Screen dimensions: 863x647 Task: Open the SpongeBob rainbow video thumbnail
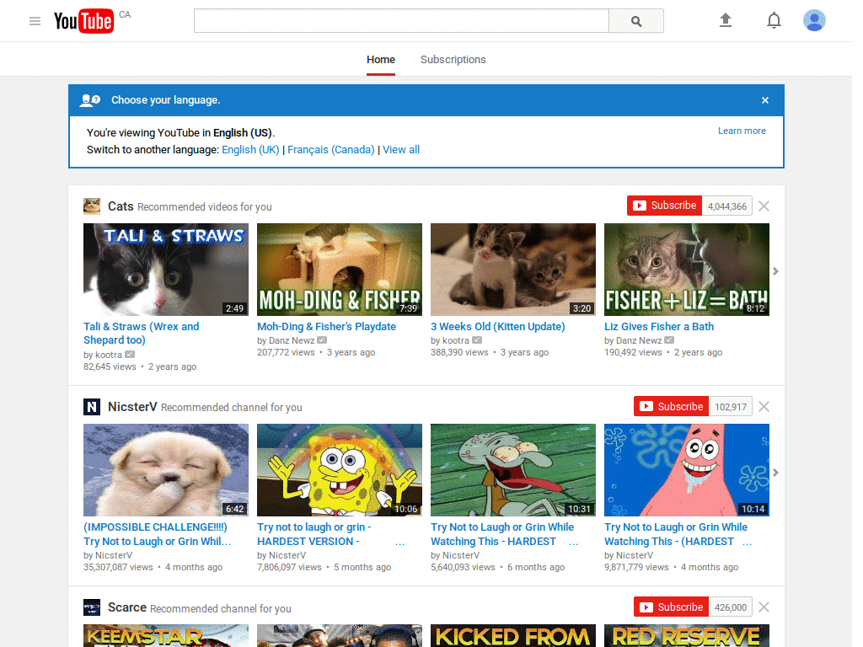pyautogui.click(x=340, y=470)
